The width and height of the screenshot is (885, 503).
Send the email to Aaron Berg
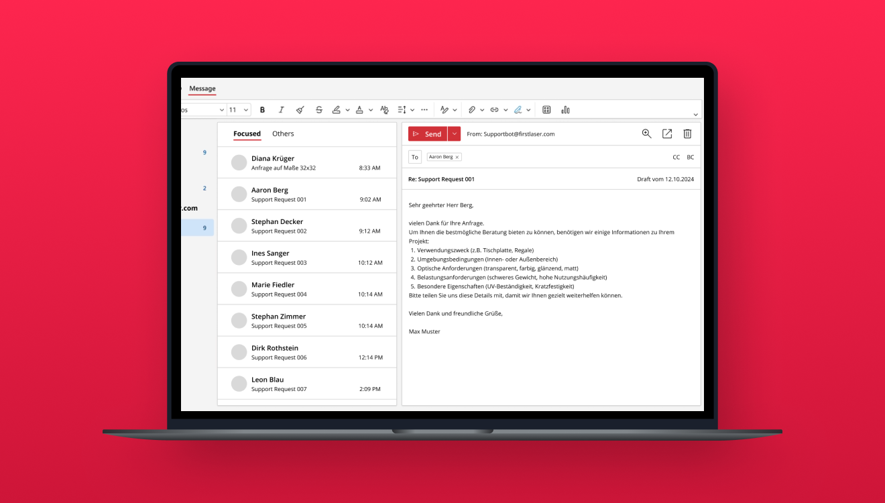[428, 134]
